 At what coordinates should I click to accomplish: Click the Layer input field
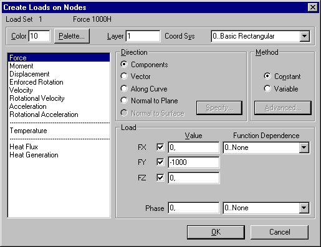coord(143,36)
